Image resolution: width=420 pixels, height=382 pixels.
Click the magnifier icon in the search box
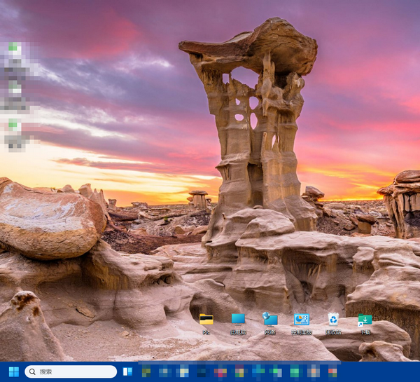[32, 371]
